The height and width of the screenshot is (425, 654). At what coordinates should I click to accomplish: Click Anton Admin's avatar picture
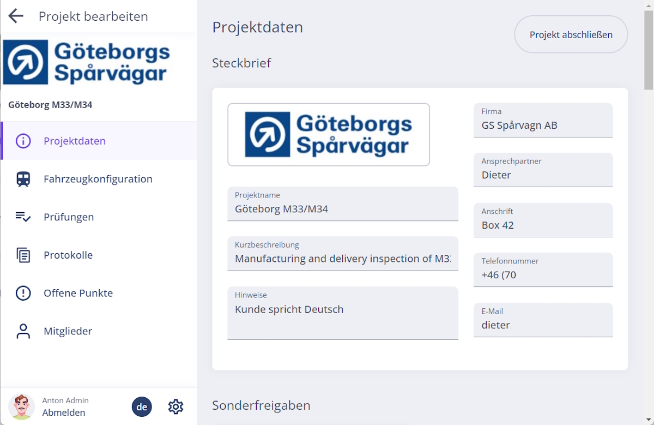21,406
